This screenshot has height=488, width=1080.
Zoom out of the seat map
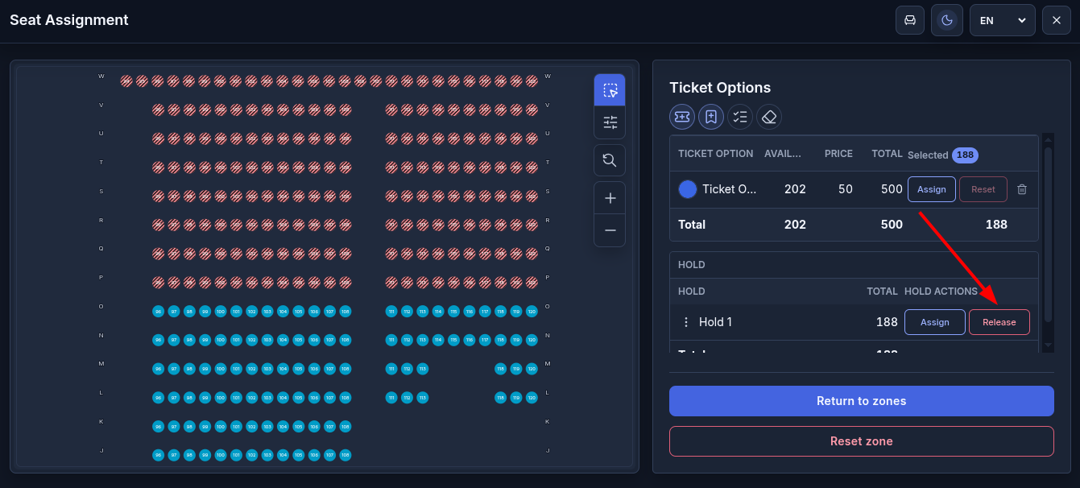tap(610, 230)
